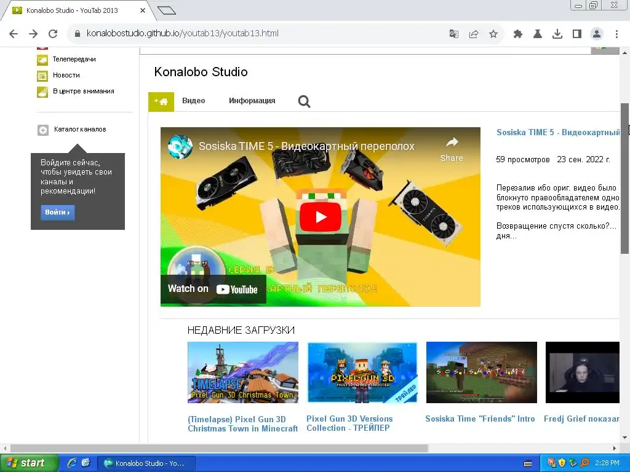Bookmark the page with the star icon
The height and width of the screenshot is (472, 630).
493,34
